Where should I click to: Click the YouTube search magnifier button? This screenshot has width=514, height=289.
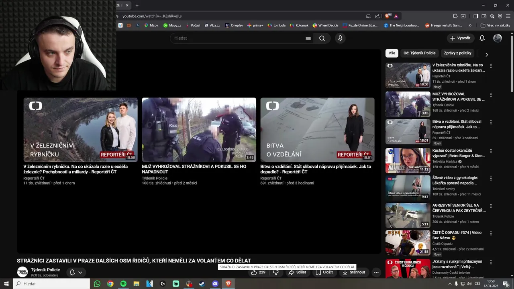(x=322, y=38)
